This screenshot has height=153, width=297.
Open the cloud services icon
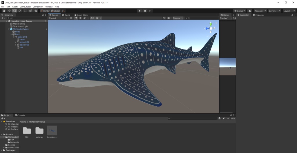click(x=249, y=11)
